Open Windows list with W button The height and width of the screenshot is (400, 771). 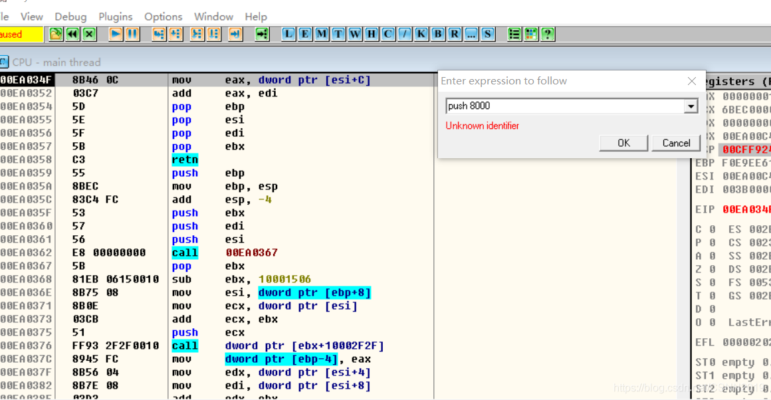[355, 35]
